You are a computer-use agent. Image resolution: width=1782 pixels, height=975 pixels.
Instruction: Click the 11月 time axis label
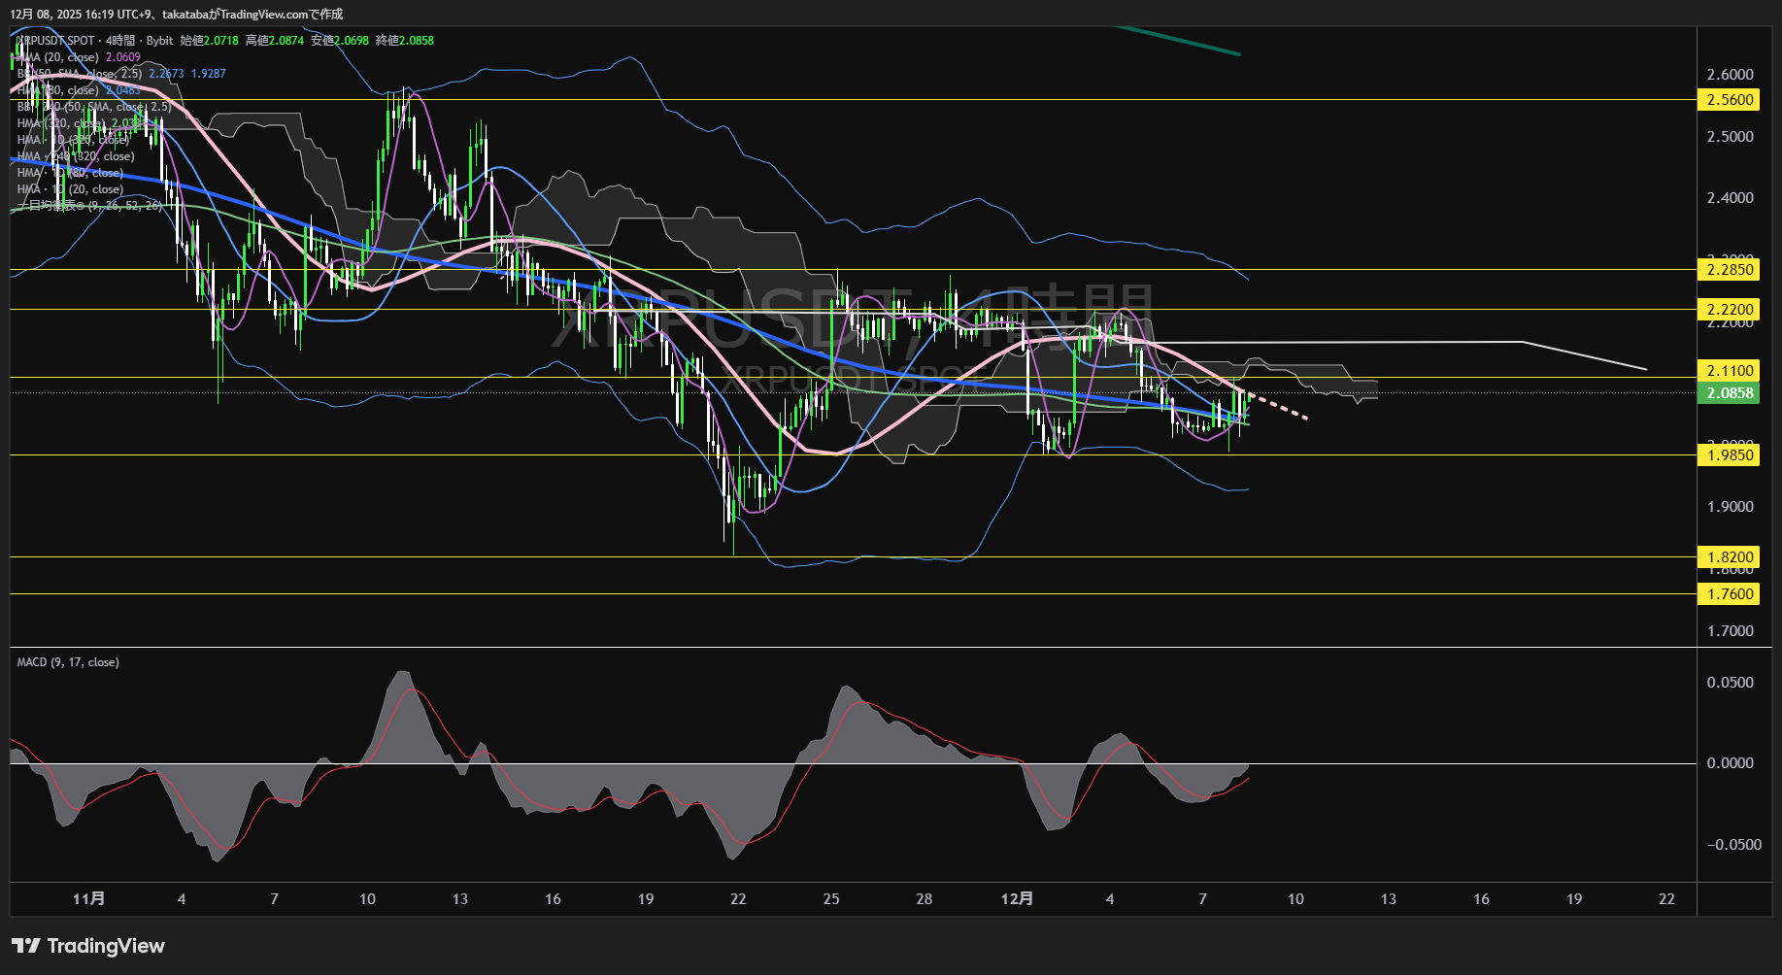click(x=89, y=899)
